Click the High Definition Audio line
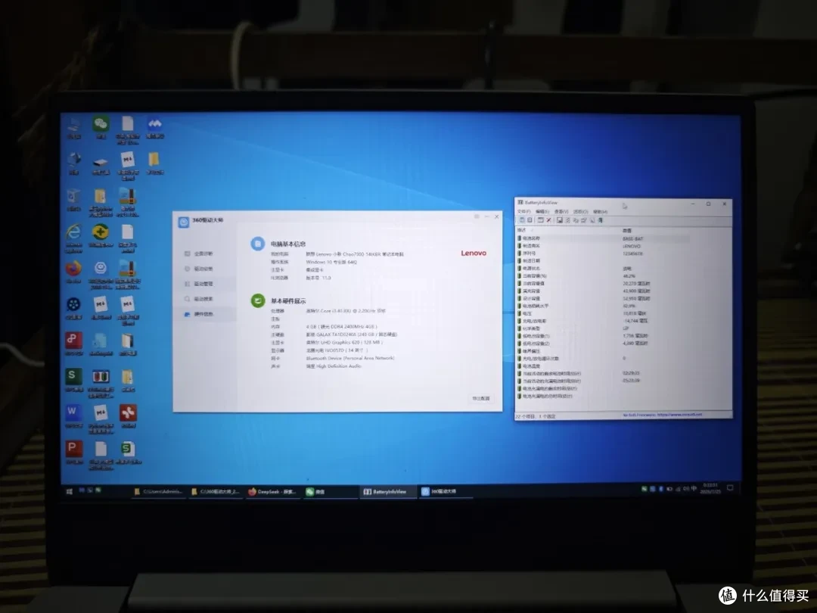This screenshot has width=817, height=613. (334, 366)
